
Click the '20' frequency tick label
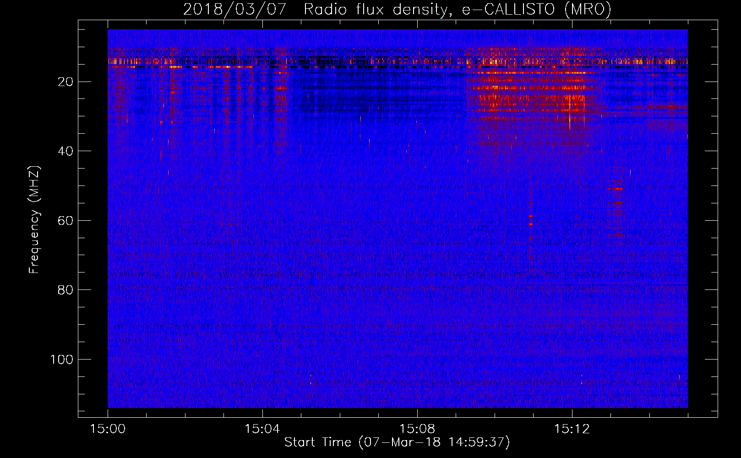click(x=65, y=82)
